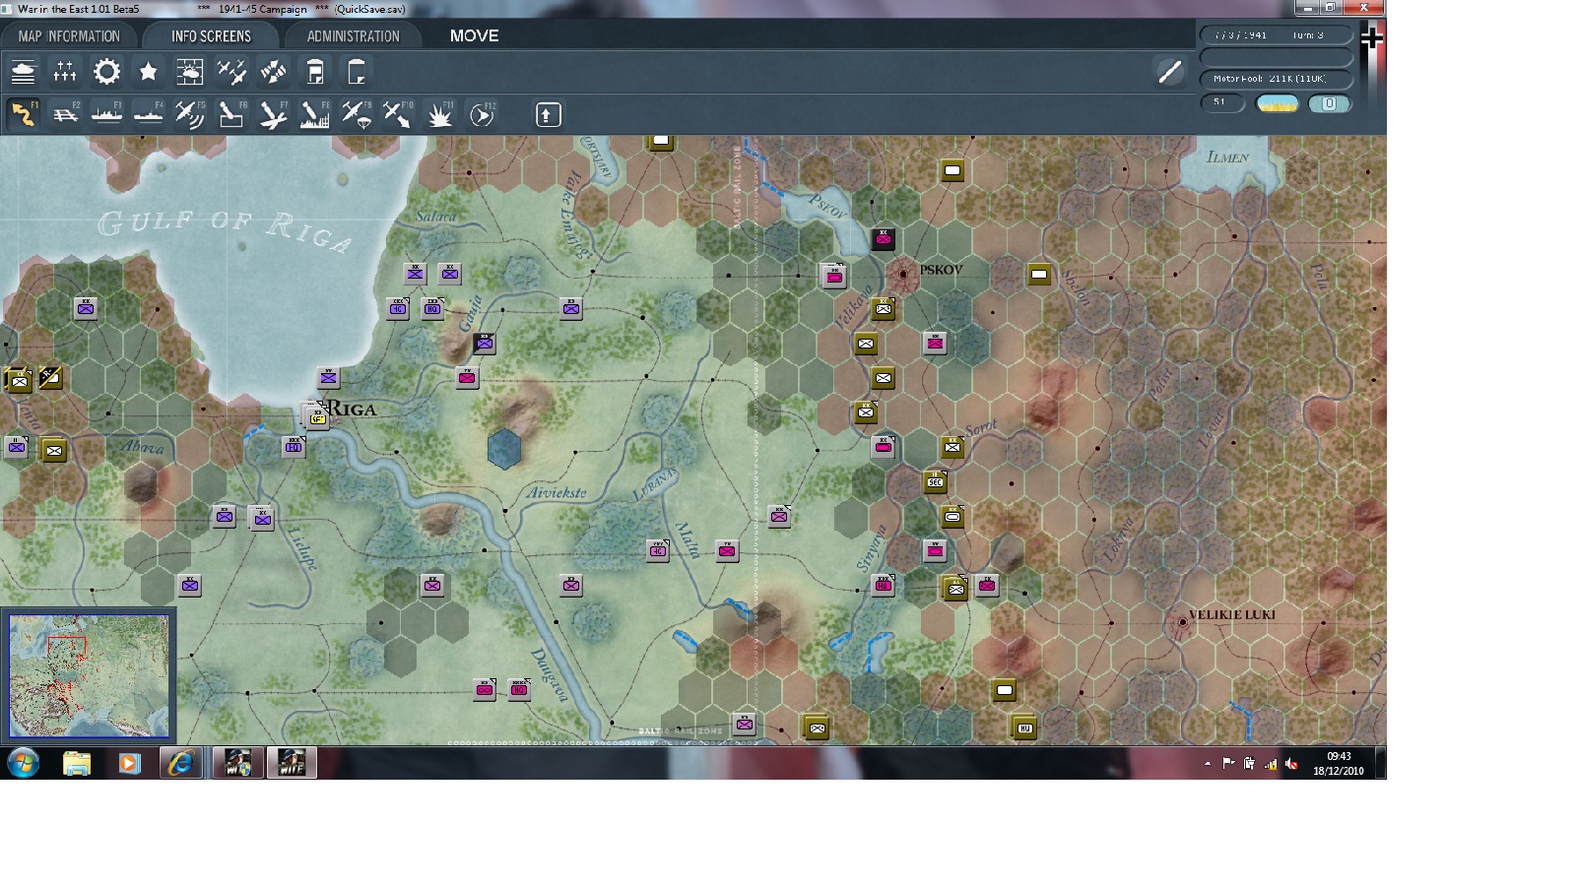Screen dimensions: 1576x886
Task: Select the dark SS unit north of Pskov
Action: [x=884, y=238]
